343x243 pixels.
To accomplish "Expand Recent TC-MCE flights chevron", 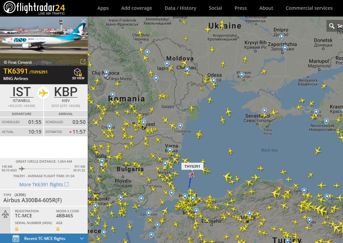I will click(82, 238).
